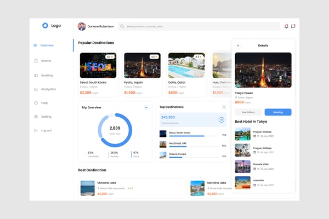
Task: Click rating badge on Doha card
Action: pos(198,57)
